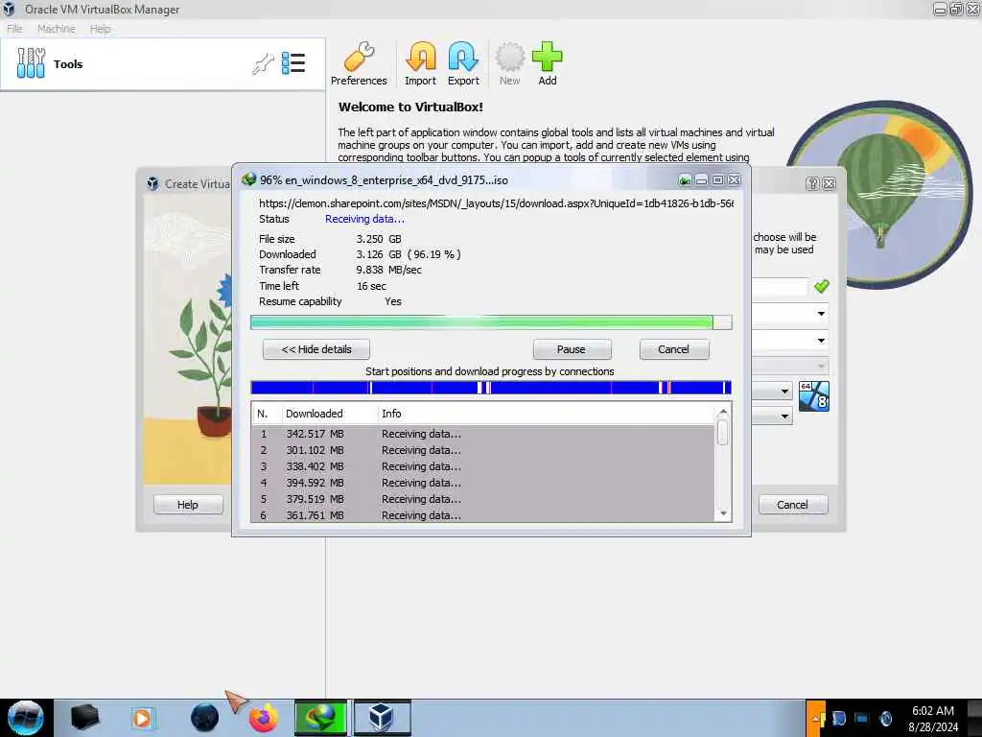Expand the second dropdown in Create Virtual dialog
The image size is (982, 737).
pyautogui.click(x=821, y=341)
